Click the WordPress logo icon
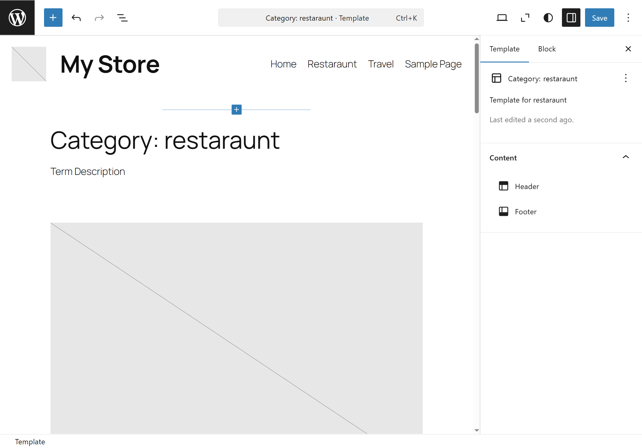This screenshot has width=642, height=448. [x=17, y=18]
